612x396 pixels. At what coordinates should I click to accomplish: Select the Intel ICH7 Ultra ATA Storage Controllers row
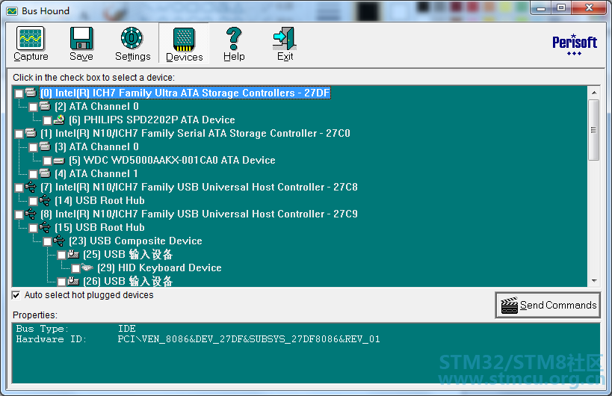coord(185,93)
